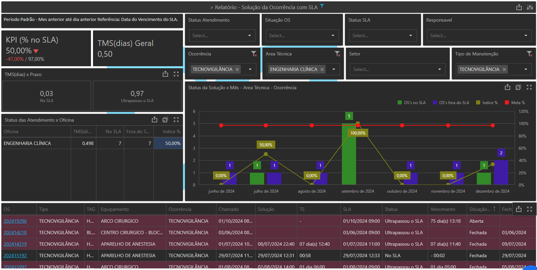Expand TMS(dias) x Prazo panel to fullscreen
Screen dimensions: 537x270
[x=176, y=74]
